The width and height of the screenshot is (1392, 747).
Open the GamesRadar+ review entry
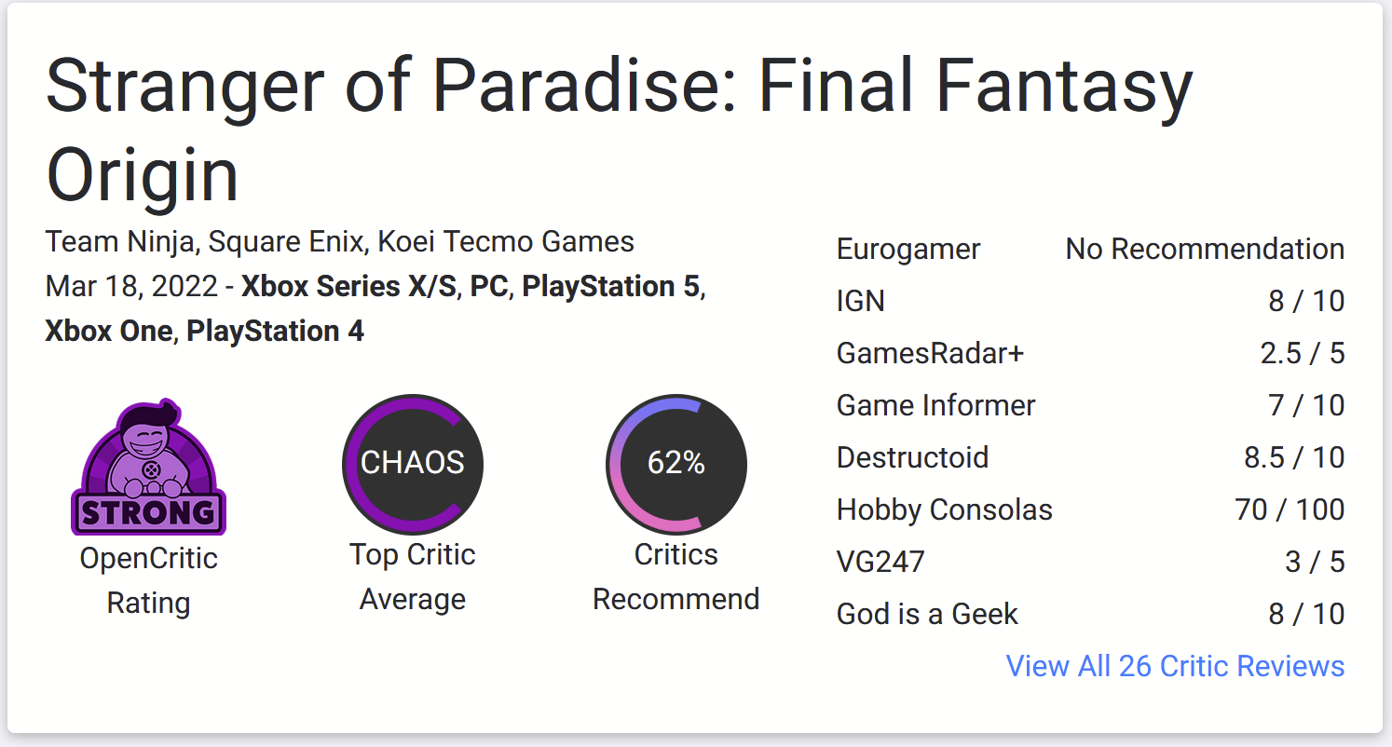tap(1091, 354)
